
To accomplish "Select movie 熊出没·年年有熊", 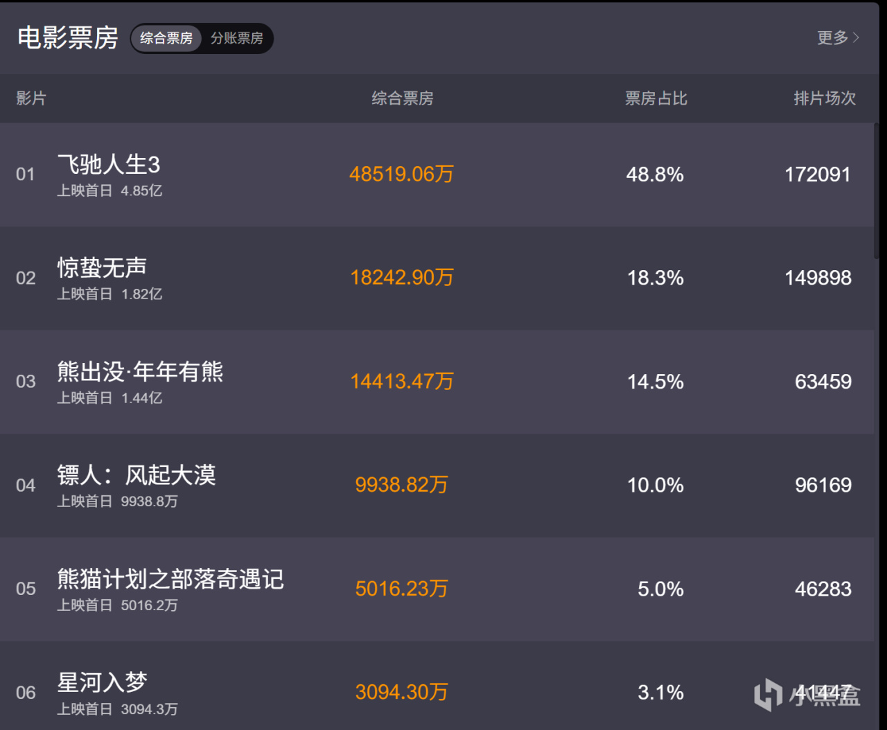I will pos(140,372).
